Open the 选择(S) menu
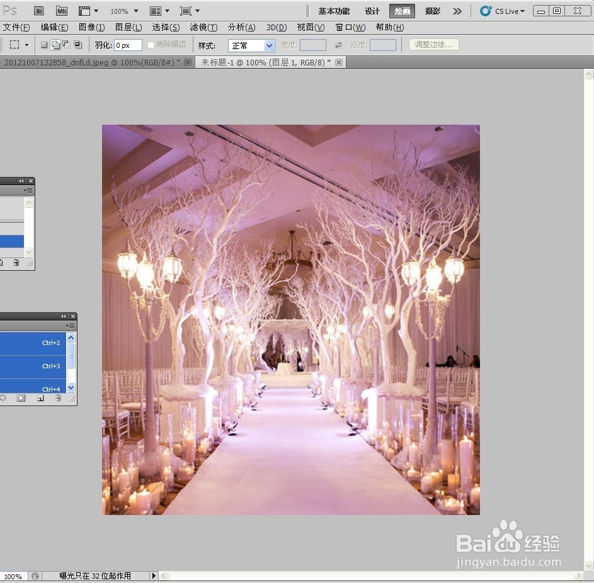This screenshot has height=583, width=594. tap(166, 27)
